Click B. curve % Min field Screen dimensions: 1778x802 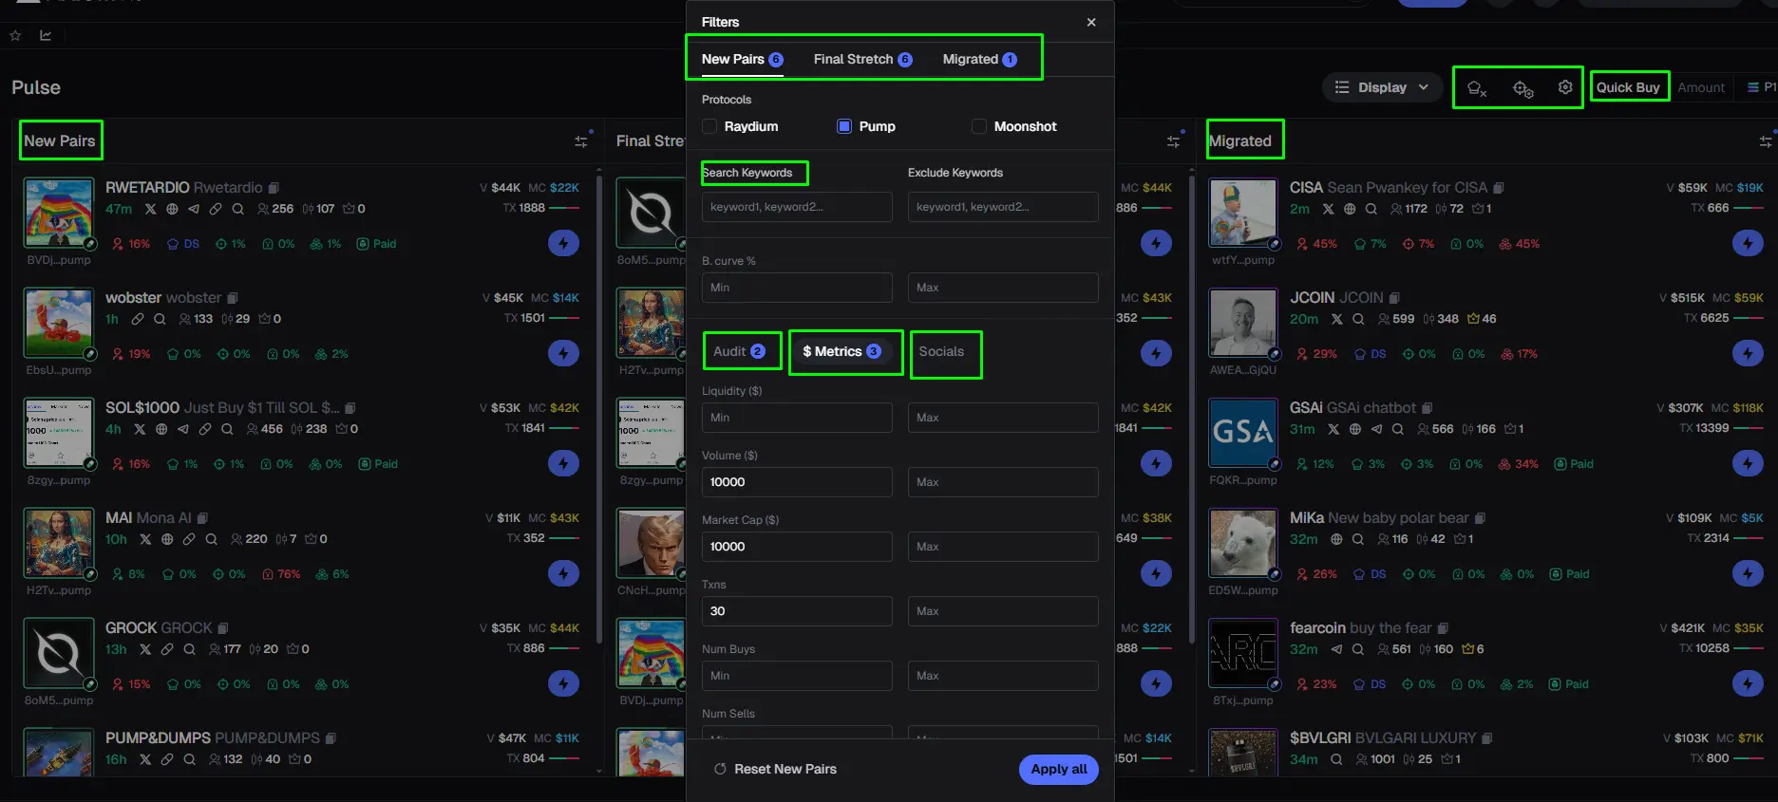(797, 288)
